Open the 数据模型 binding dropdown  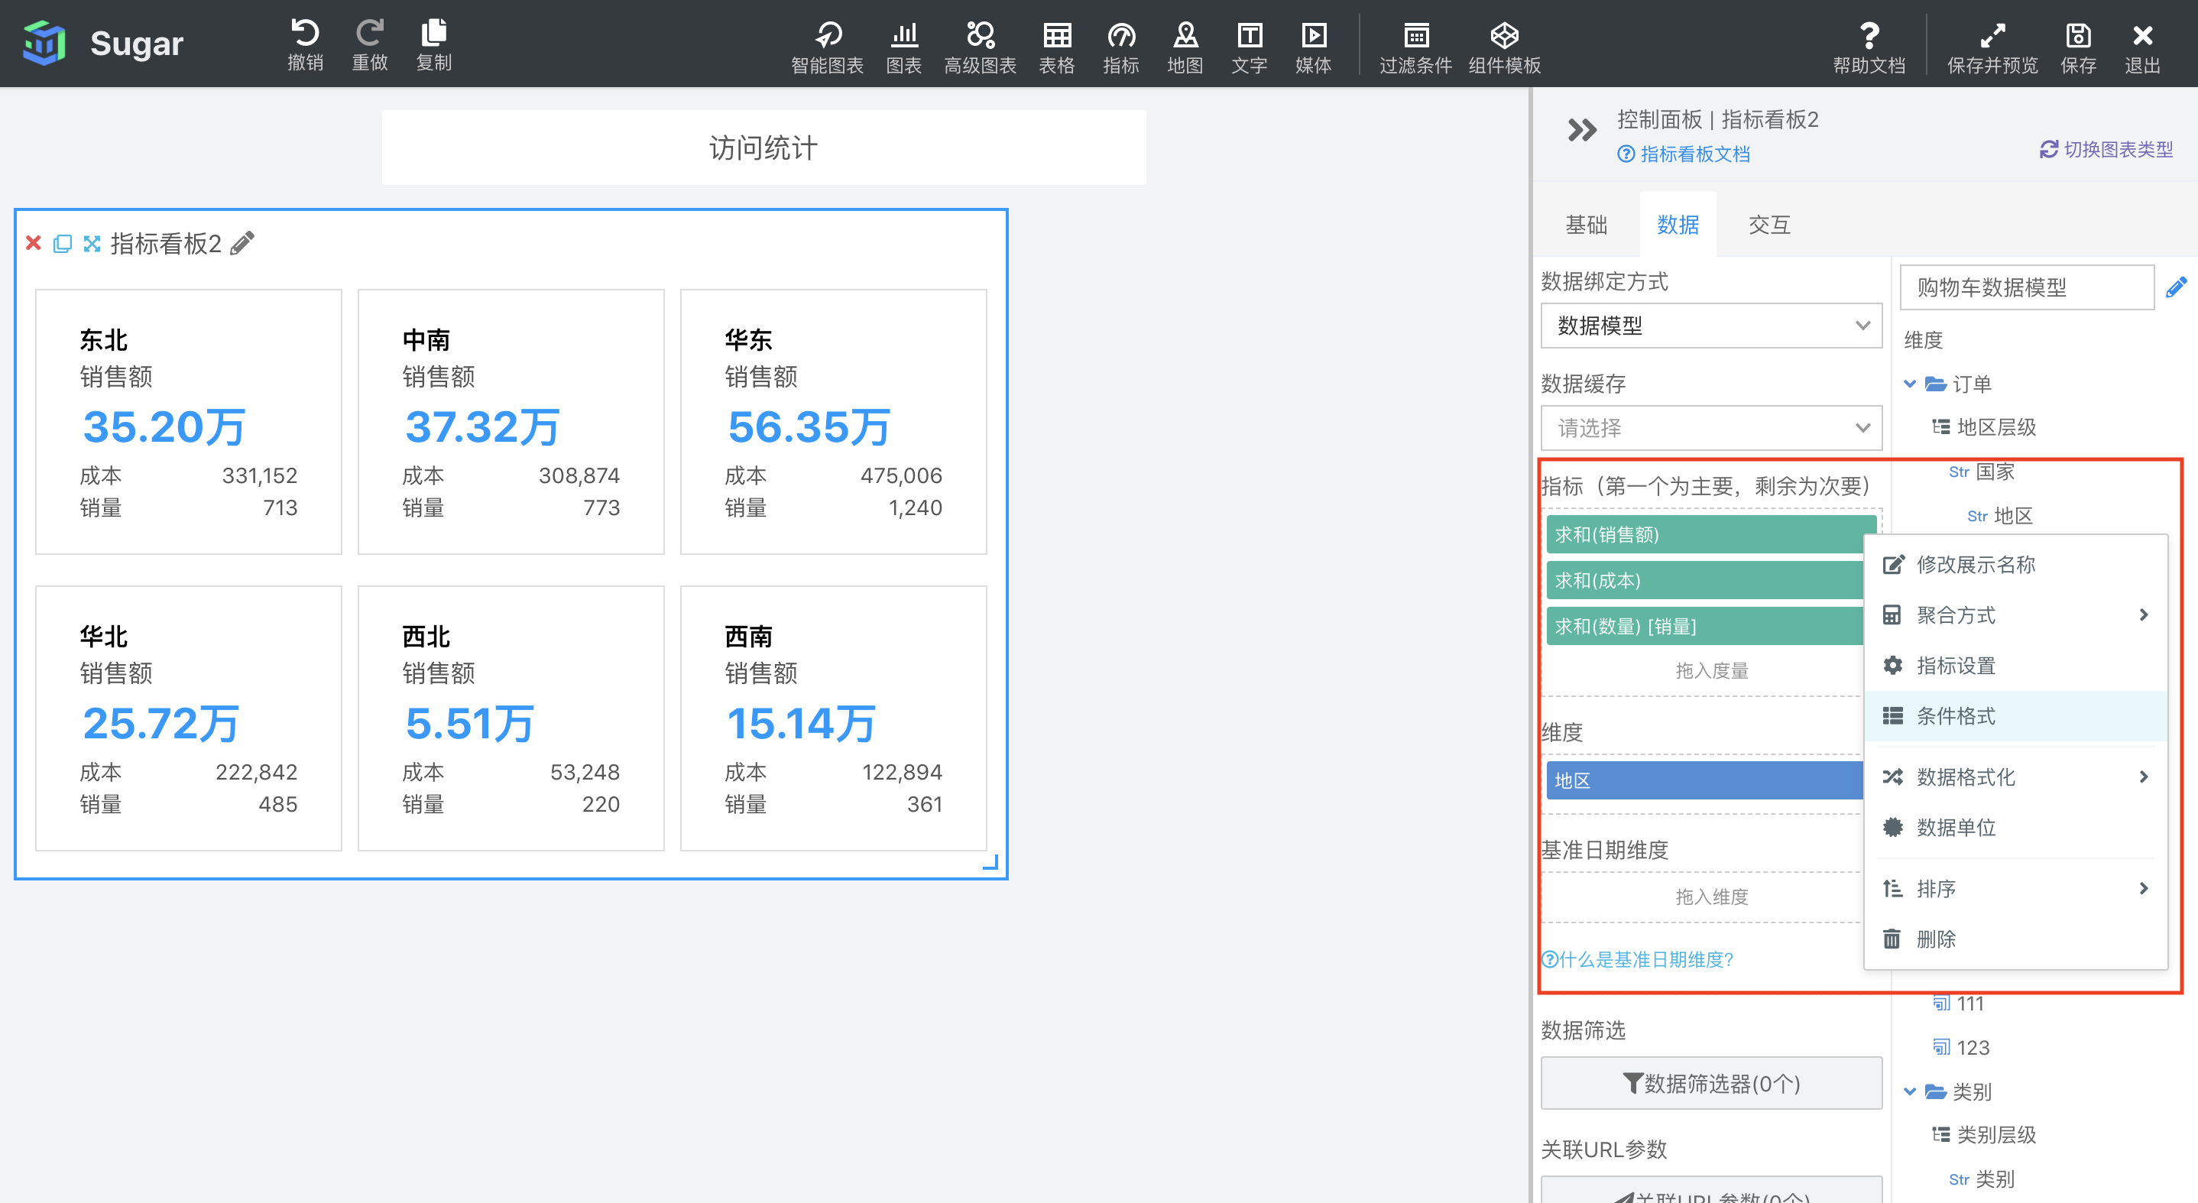click(1711, 325)
